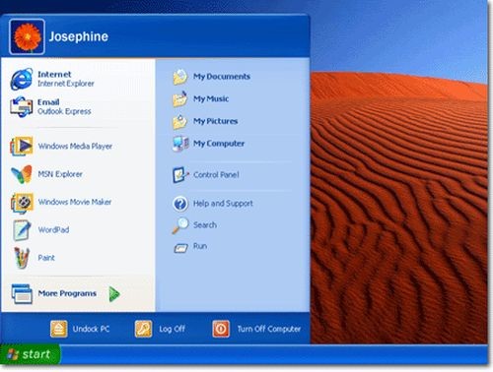
Task: Click the Control Panel link text
Action: click(x=216, y=175)
